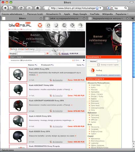The width and height of the screenshot is (135, 152).
Task: Open Kask BIKER helmet thumbnail
Action: click(18, 136)
